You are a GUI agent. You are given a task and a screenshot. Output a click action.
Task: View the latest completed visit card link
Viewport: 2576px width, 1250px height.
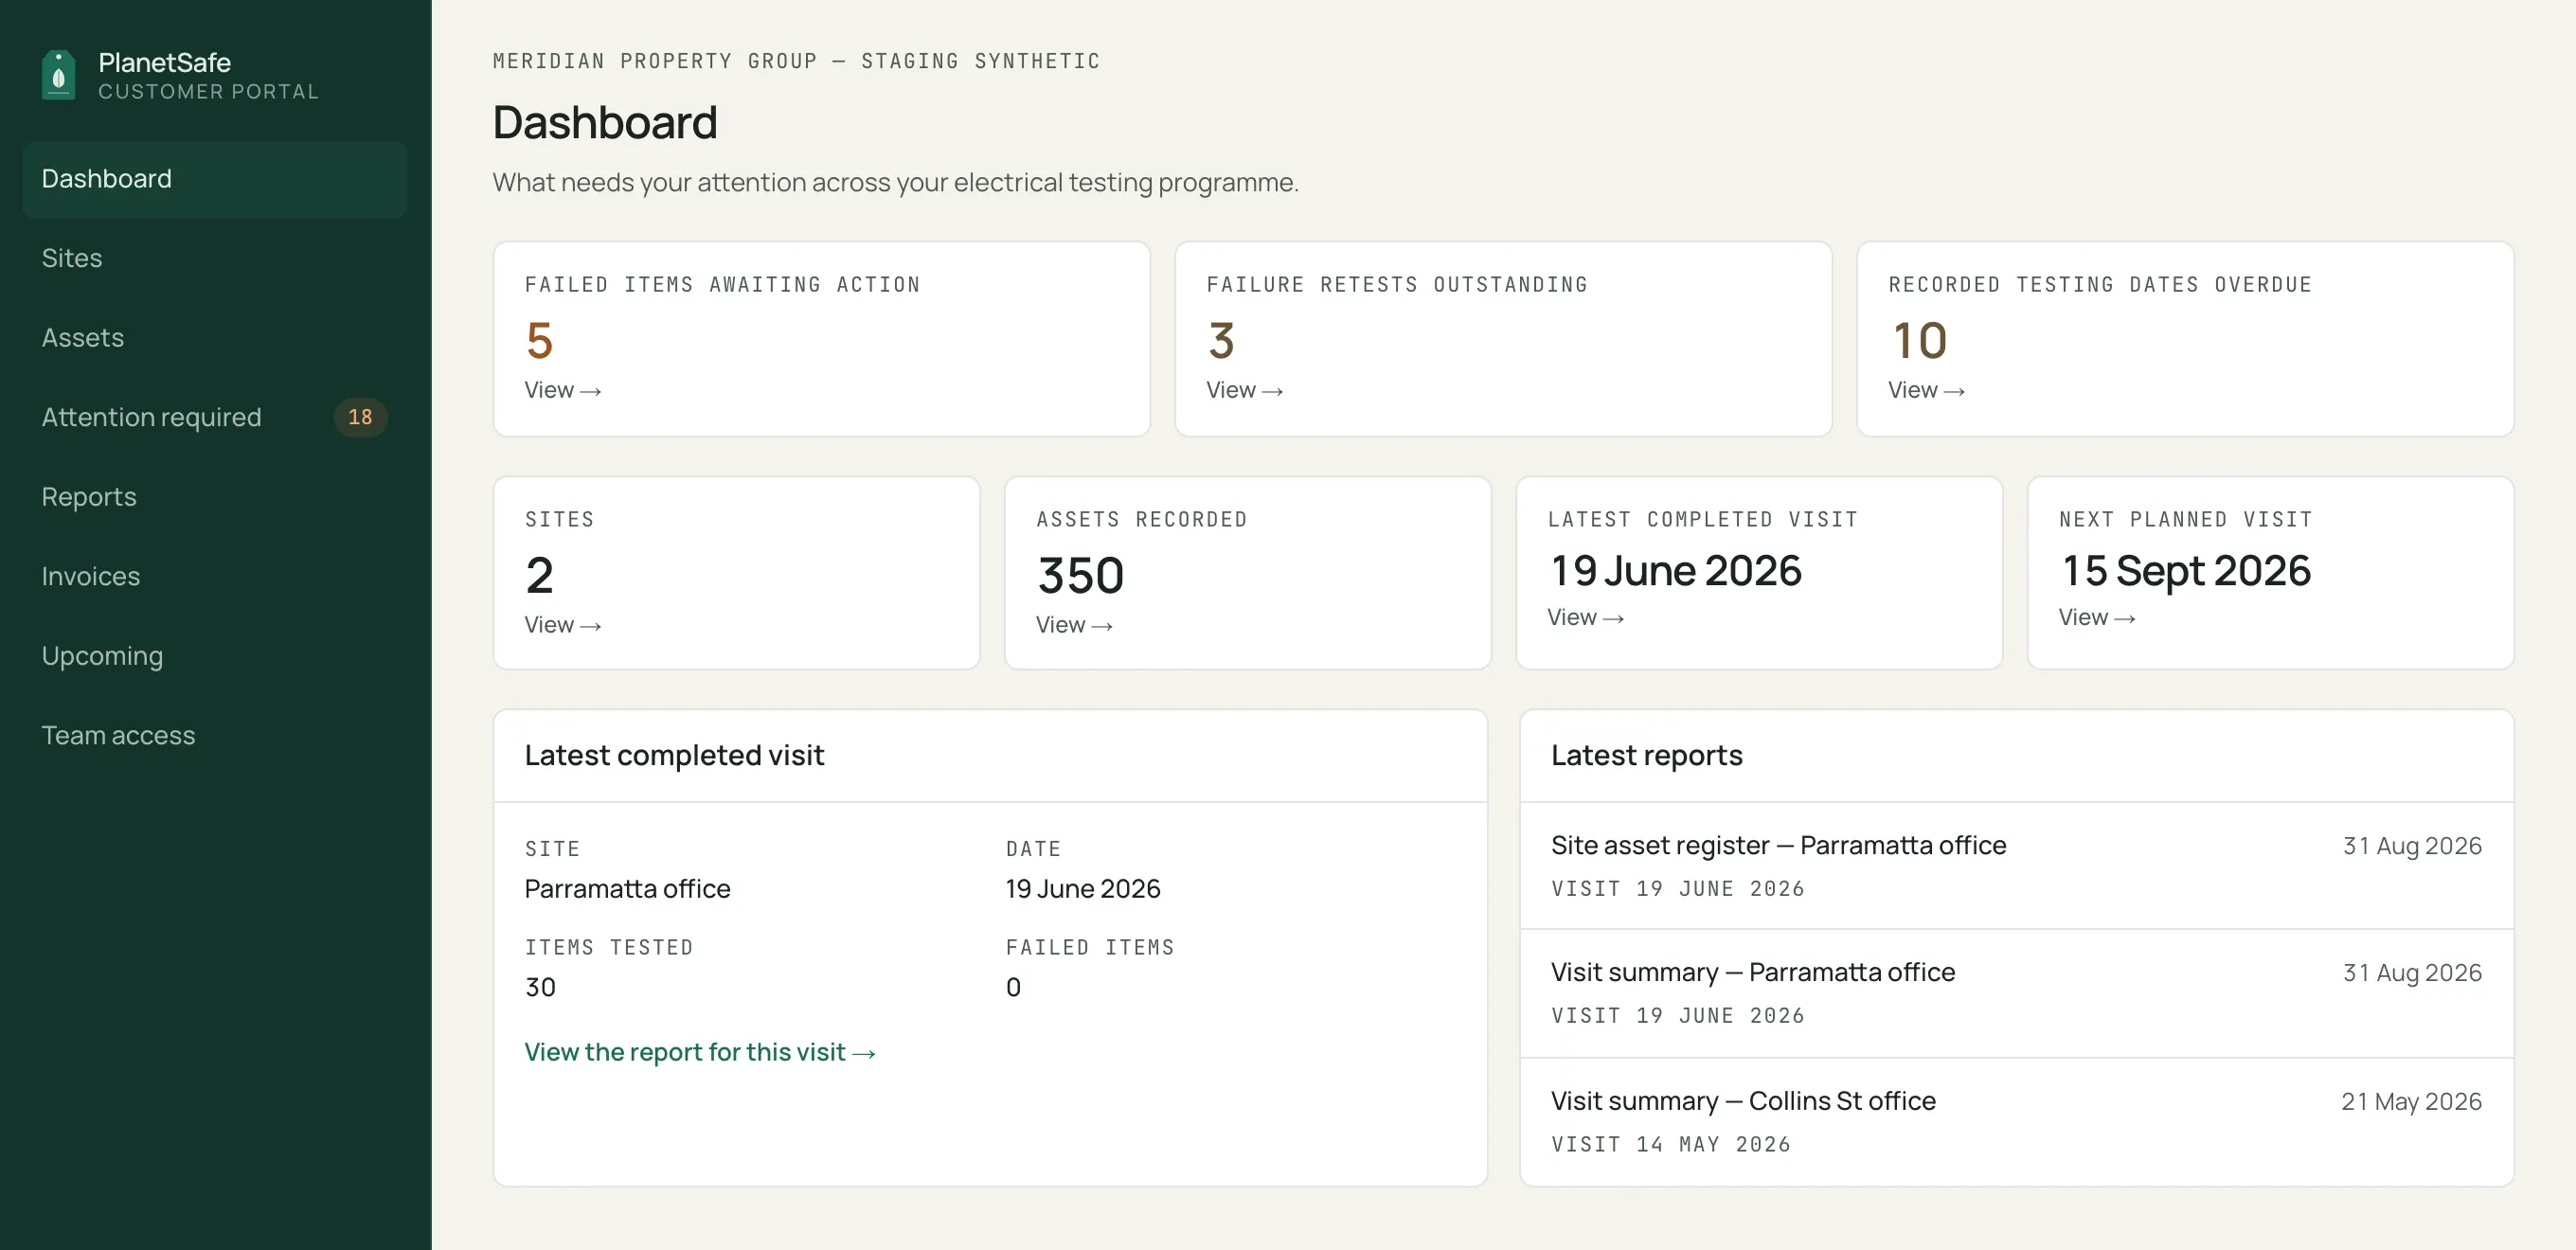[x=1586, y=618]
